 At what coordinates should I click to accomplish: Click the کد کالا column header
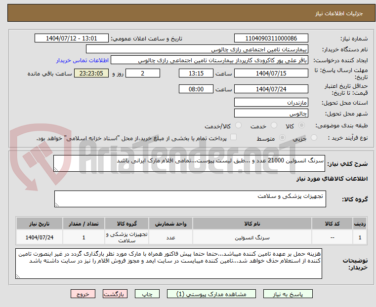click(x=332, y=224)
